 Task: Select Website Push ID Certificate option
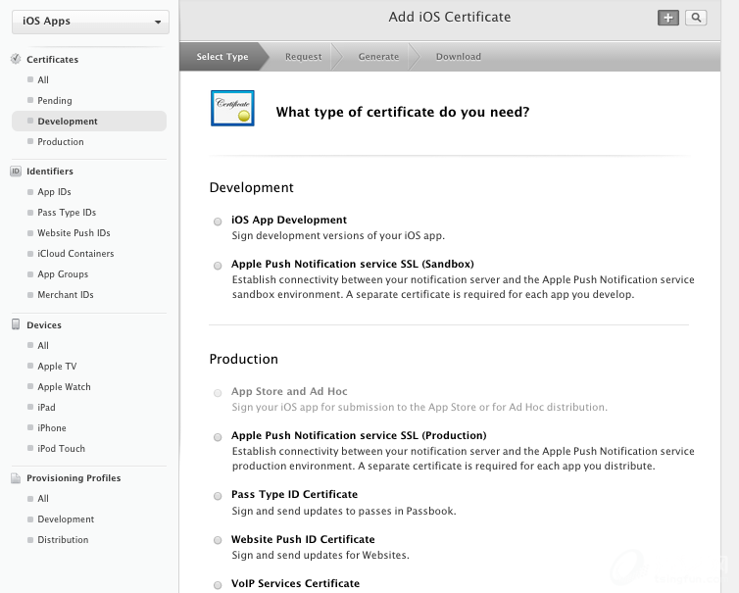(218, 541)
